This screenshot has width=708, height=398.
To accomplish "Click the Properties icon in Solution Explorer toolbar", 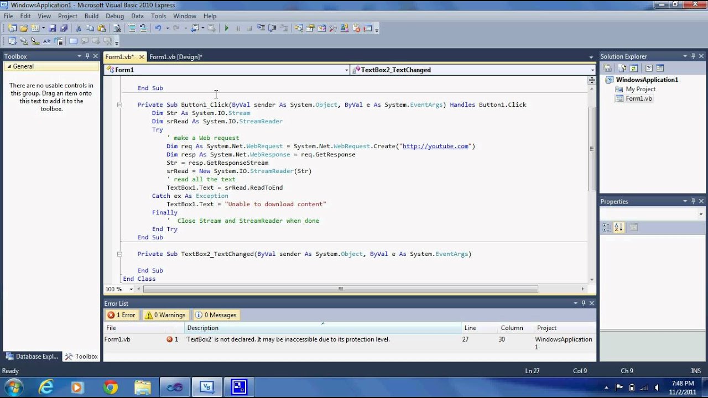I will point(607,68).
